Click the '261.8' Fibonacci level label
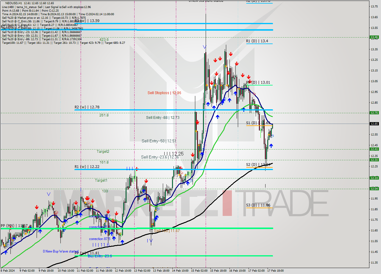 [x=104, y=115]
